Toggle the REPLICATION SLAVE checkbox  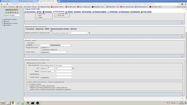tap(56, 14)
